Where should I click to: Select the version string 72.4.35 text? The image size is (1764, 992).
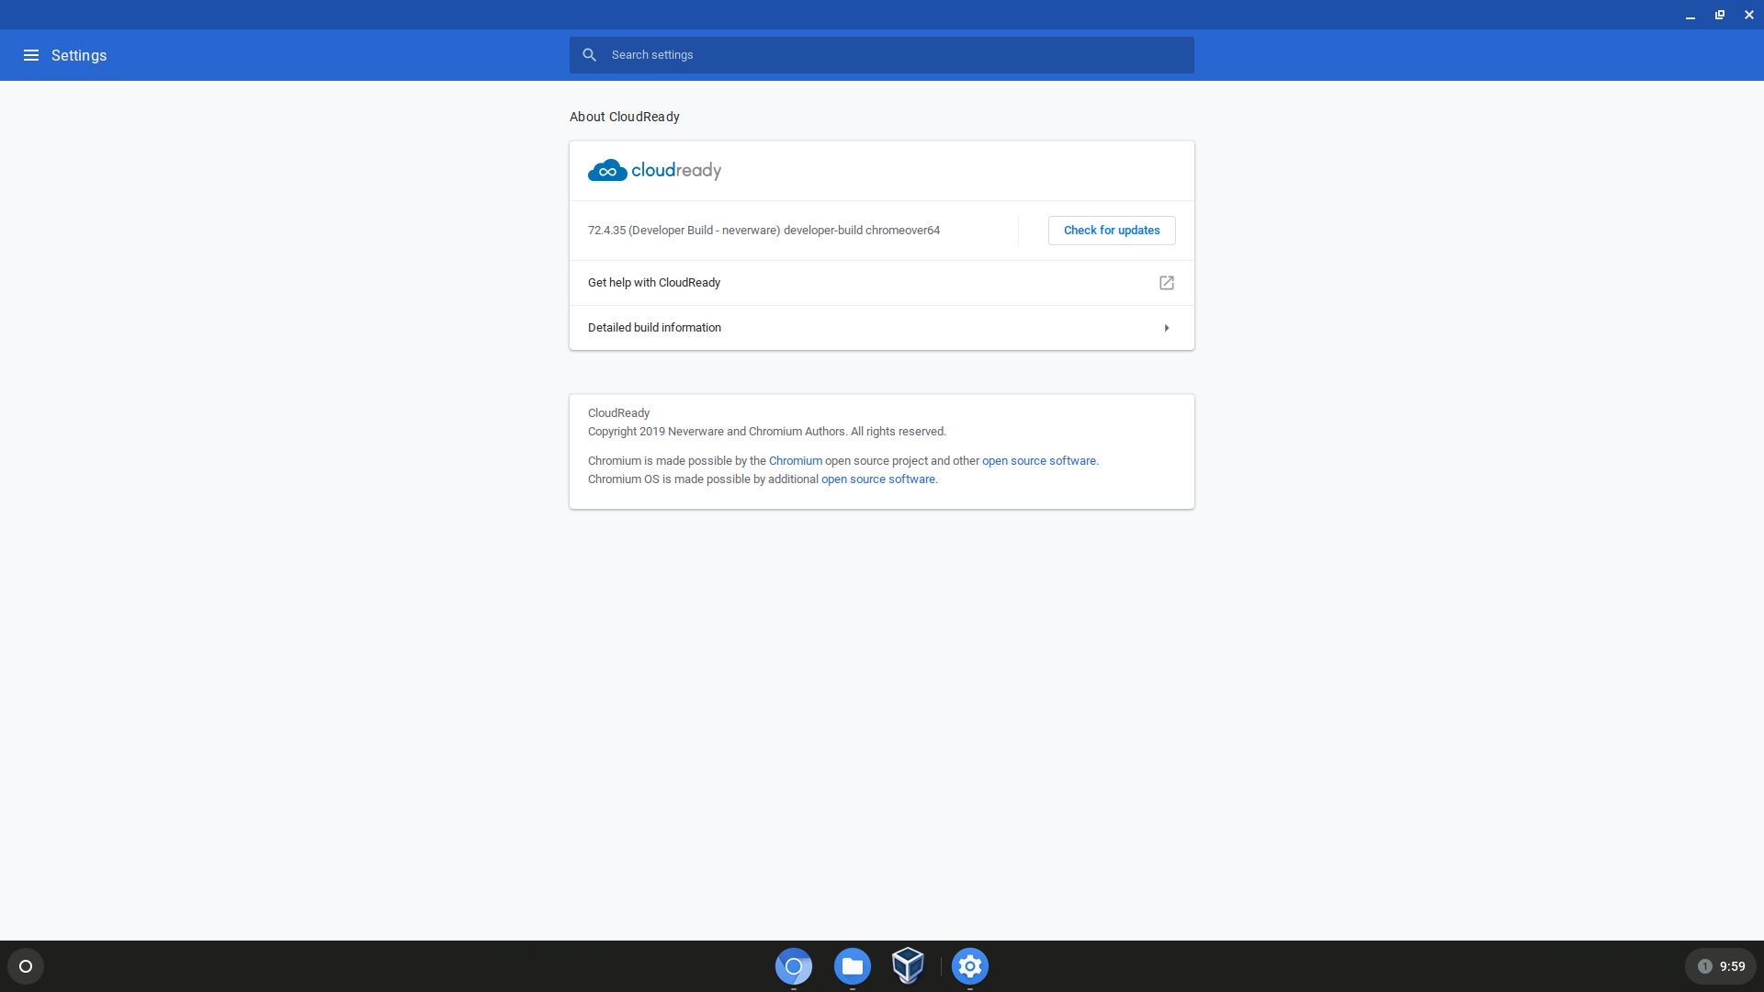point(763,231)
